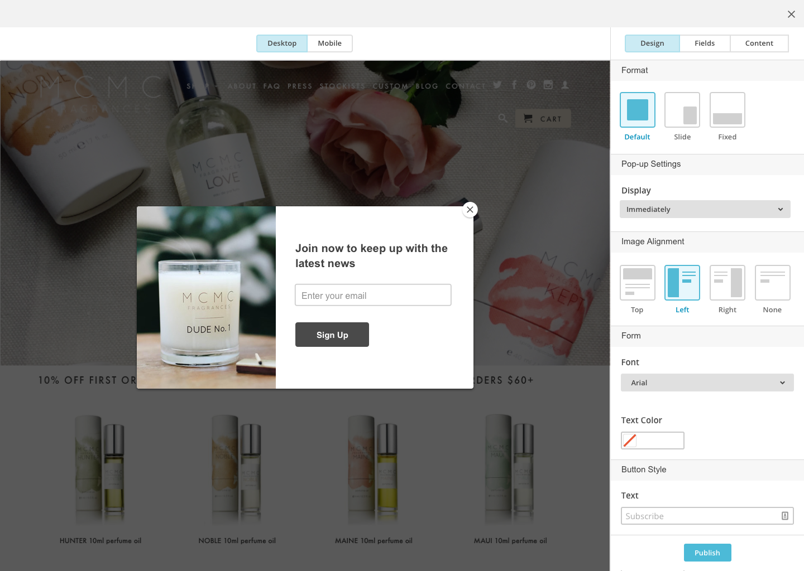Open the Fields tab
The image size is (804, 571).
click(x=705, y=43)
